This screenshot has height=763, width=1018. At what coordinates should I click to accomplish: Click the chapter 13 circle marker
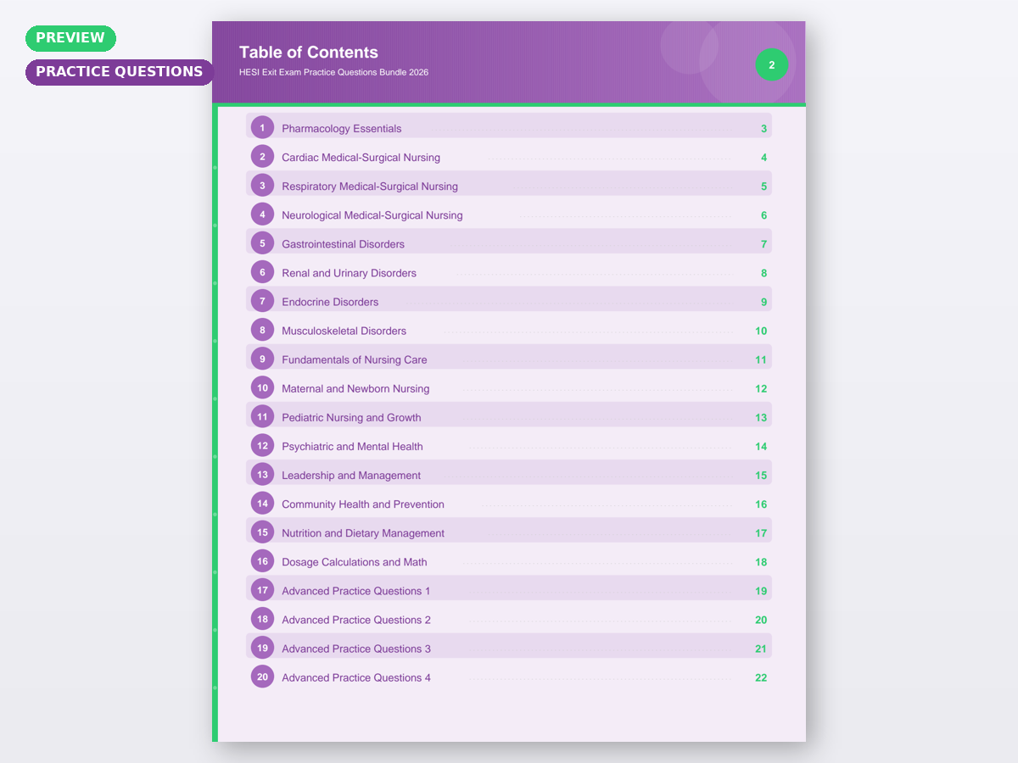(x=262, y=474)
